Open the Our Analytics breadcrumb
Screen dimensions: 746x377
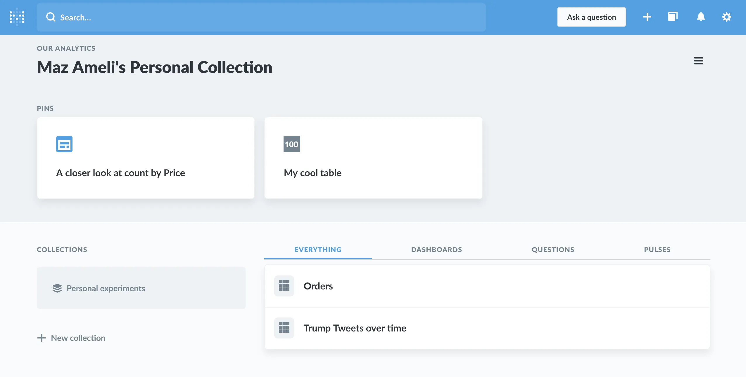(66, 48)
